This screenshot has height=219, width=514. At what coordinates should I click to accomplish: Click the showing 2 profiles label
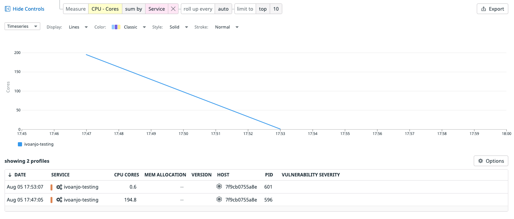[27, 161]
